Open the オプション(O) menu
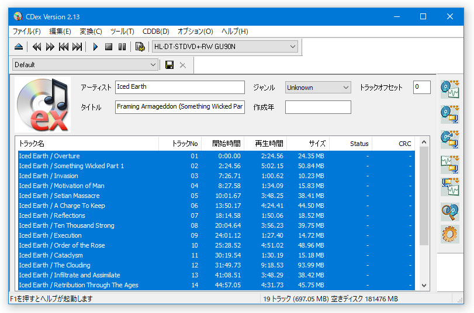 (195, 32)
